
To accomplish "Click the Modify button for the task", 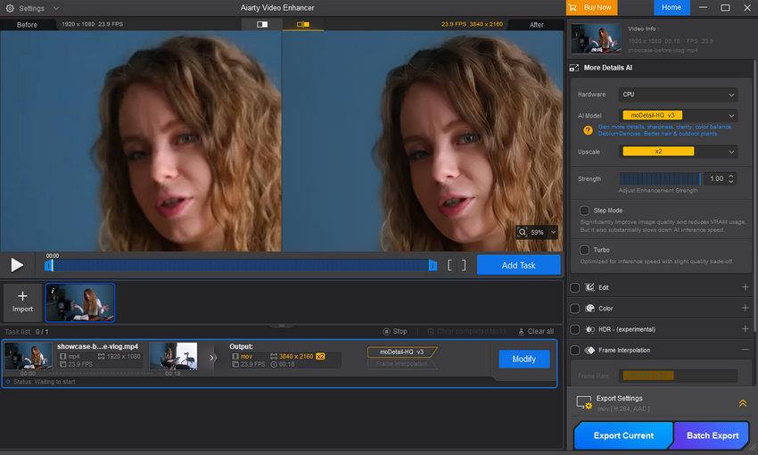I will click(524, 359).
